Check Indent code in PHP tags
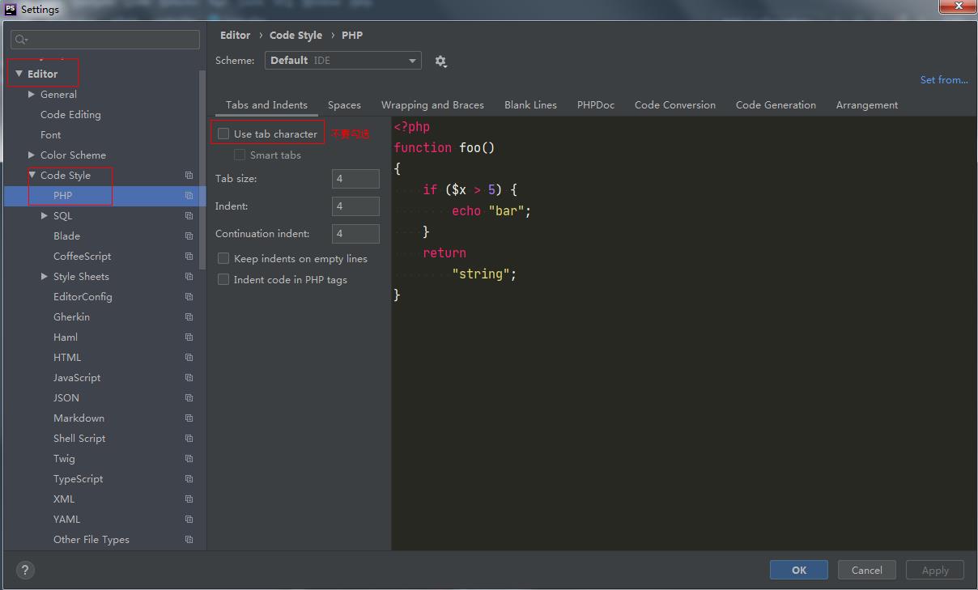Viewport: 978px width, 590px height. [x=223, y=279]
